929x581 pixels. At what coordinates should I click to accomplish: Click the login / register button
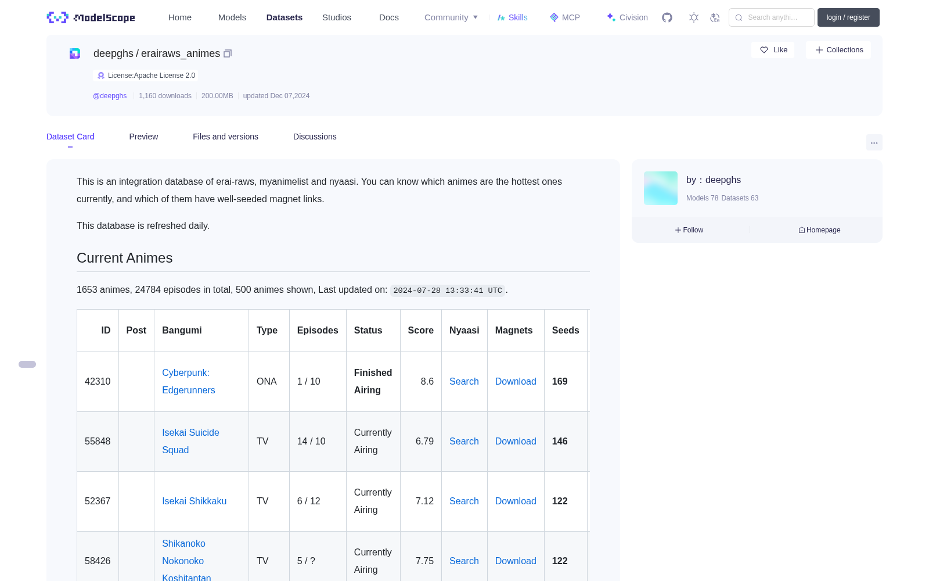pyautogui.click(x=848, y=17)
